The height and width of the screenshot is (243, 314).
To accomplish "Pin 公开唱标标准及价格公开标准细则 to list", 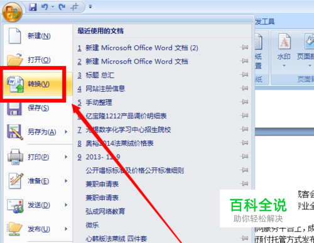I will (x=244, y=170).
